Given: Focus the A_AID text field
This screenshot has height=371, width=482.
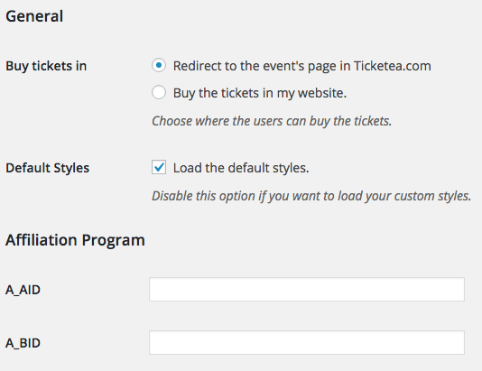Looking at the screenshot, I should coord(307,289).
